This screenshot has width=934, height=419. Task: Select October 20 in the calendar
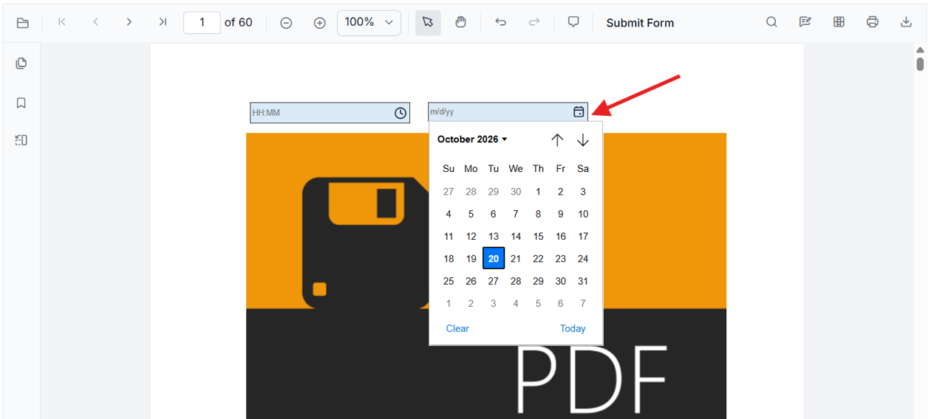point(494,258)
